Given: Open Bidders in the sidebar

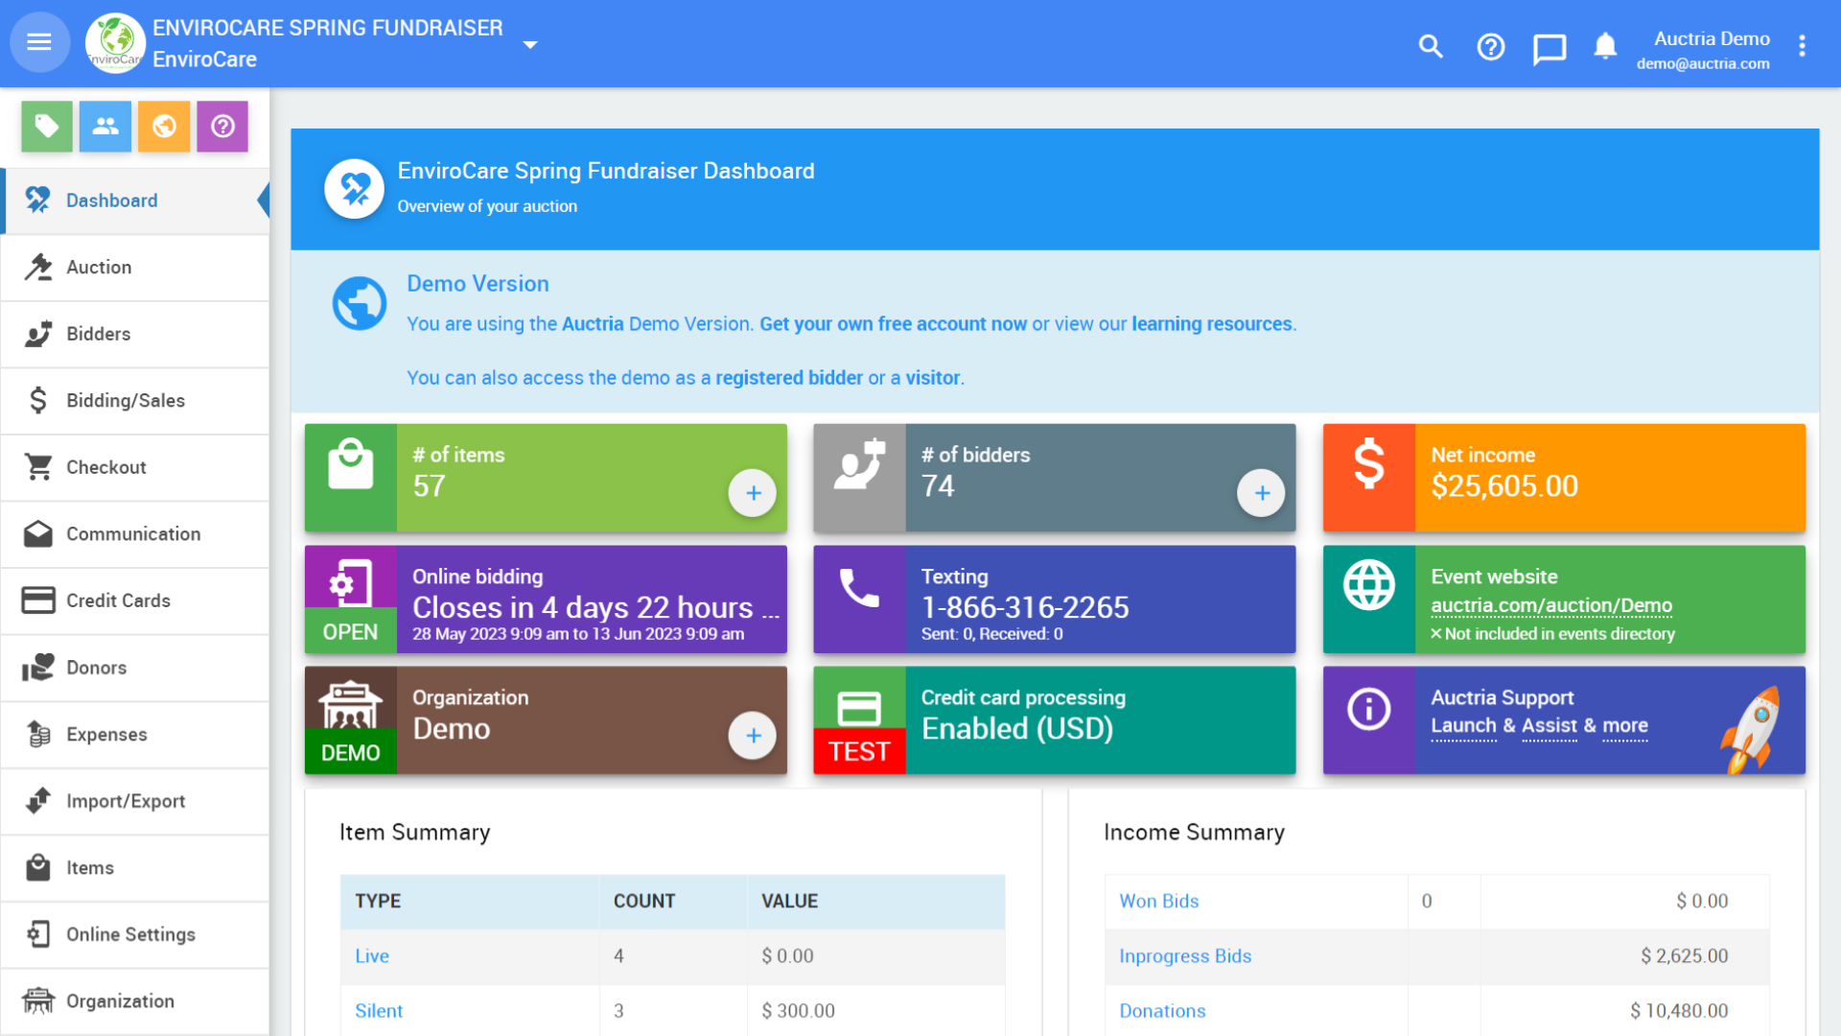Looking at the screenshot, I should [98, 334].
